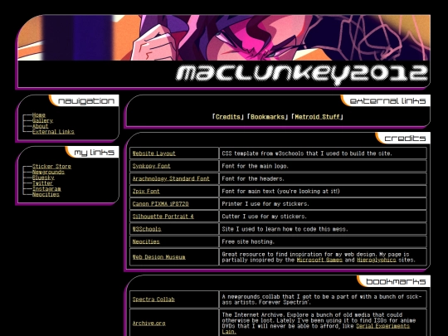The image size is (448, 336).
Task: Go to the Gallery page
Action: 42,120
